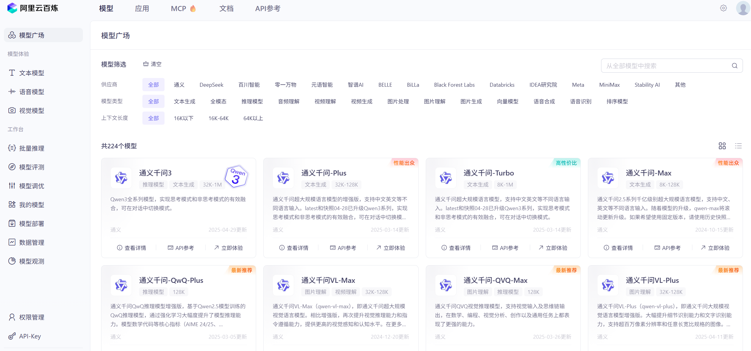Viewport: 751px width, 351px height.
Task: Click the 批量推理 sidebar icon
Action: (12, 148)
